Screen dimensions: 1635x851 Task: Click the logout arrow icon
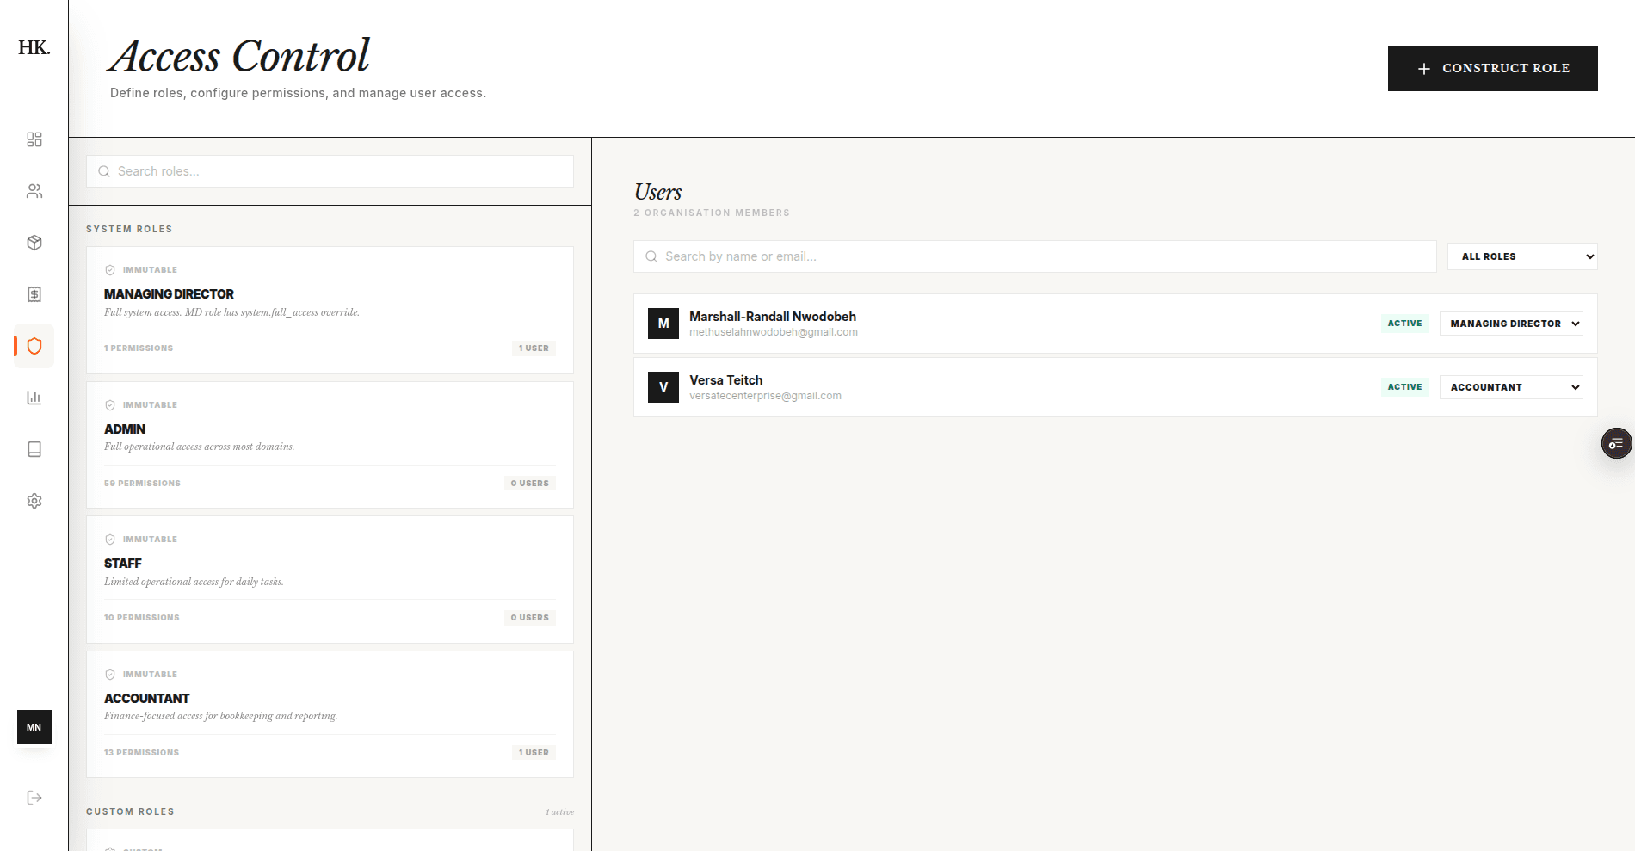[34, 798]
